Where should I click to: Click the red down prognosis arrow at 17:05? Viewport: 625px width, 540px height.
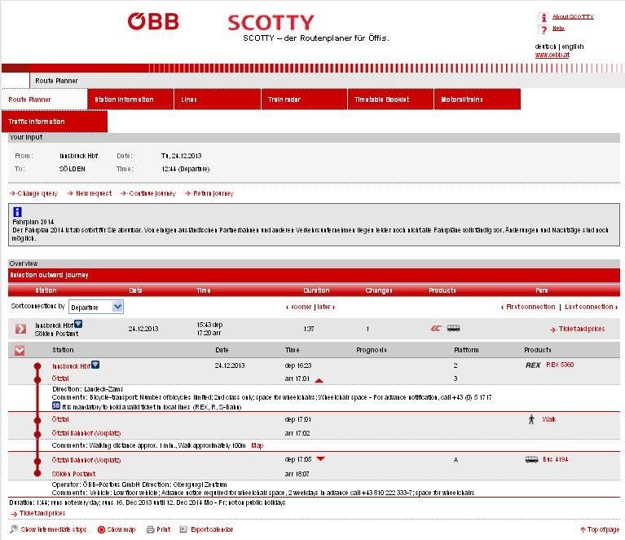(x=321, y=458)
